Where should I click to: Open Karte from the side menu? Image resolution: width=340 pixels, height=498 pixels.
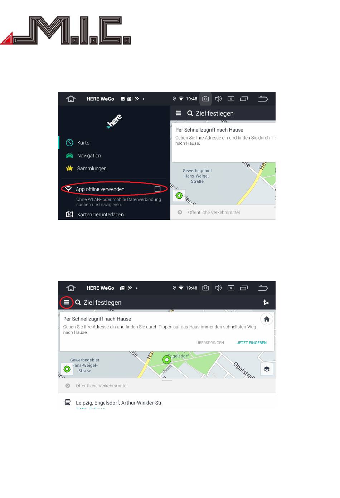83,143
